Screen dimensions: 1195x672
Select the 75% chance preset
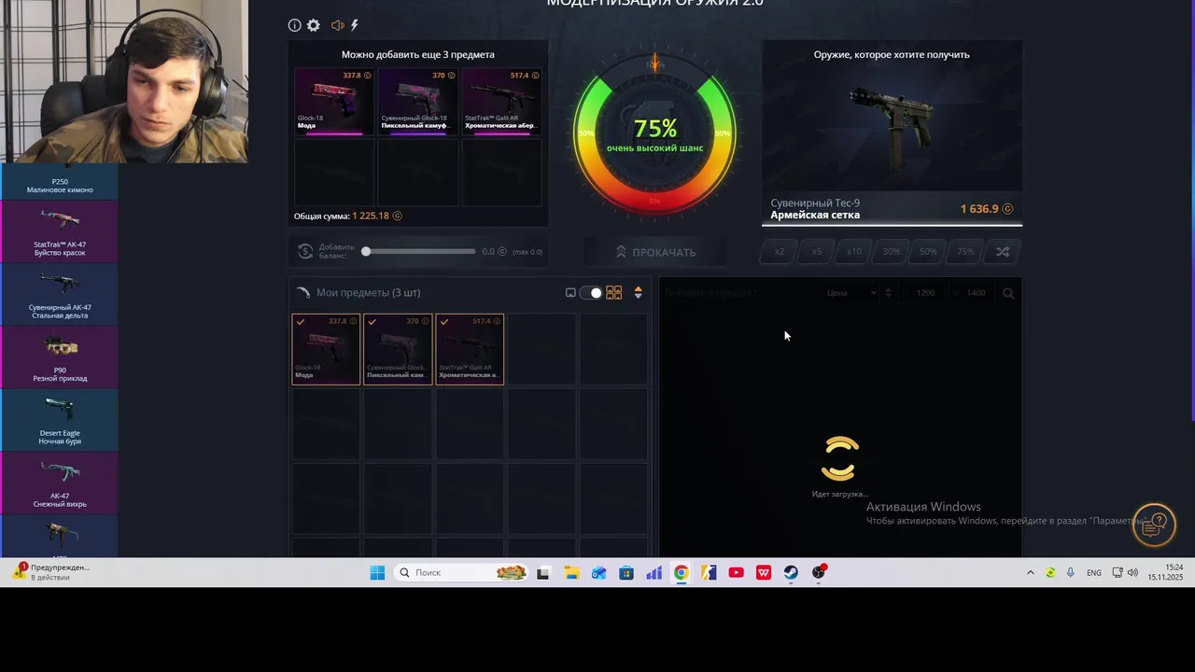[x=965, y=252]
